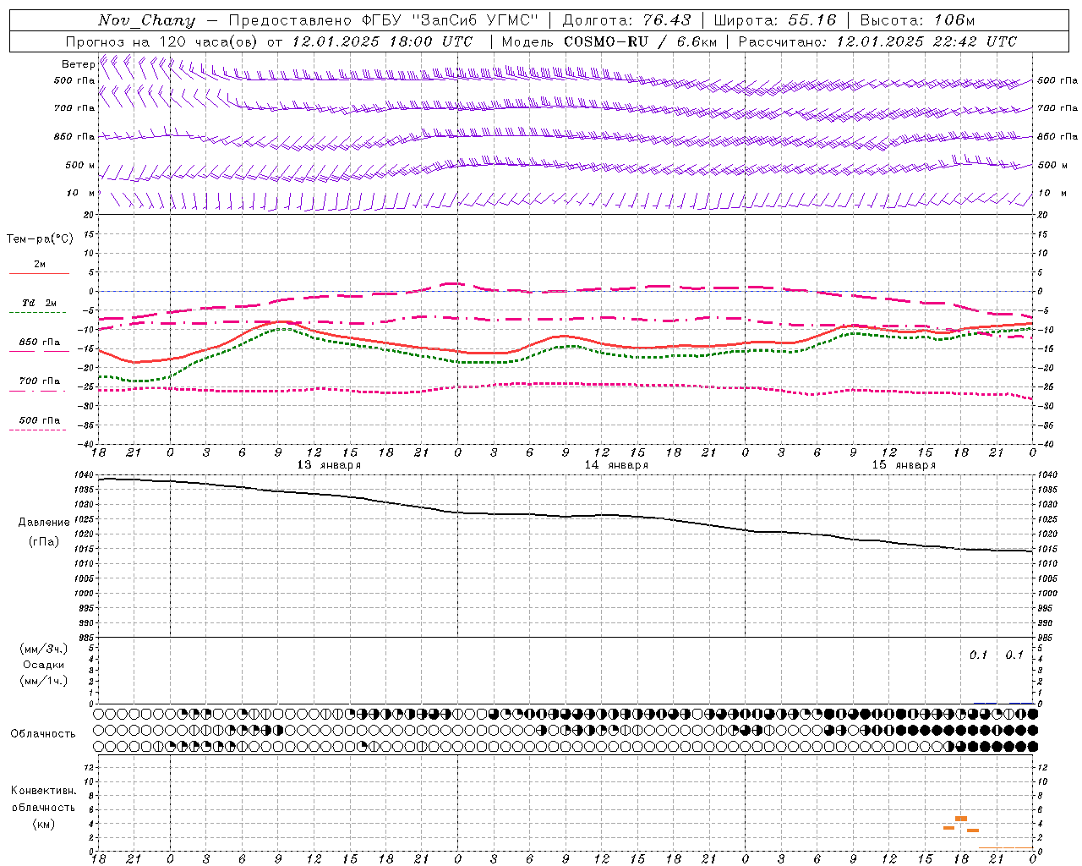Click 'Предоставлено ФГБУ "ЗапСиб УГМС"' provider text
Screen dimensions: 1082x866
[384, 20]
